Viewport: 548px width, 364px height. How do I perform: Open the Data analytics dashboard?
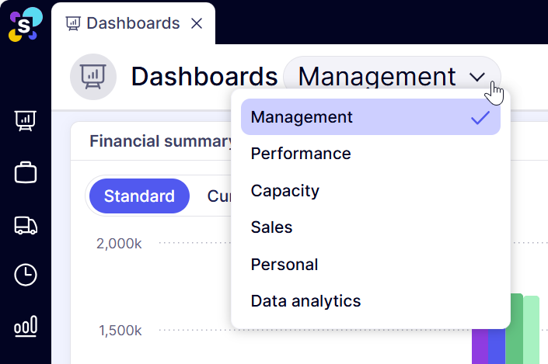[x=306, y=301]
